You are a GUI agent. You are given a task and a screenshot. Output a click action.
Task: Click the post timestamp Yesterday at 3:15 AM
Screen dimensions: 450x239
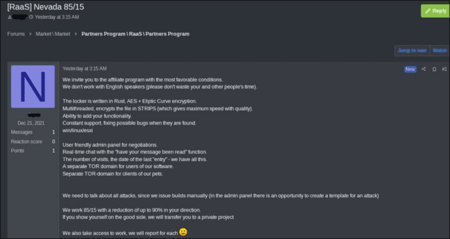[84, 69]
